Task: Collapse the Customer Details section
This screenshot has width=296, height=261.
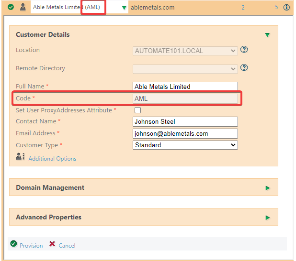Action: [267, 35]
